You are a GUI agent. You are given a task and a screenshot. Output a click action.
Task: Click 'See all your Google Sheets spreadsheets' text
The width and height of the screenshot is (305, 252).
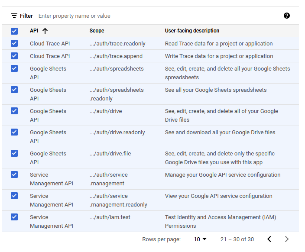coord(216,90)
